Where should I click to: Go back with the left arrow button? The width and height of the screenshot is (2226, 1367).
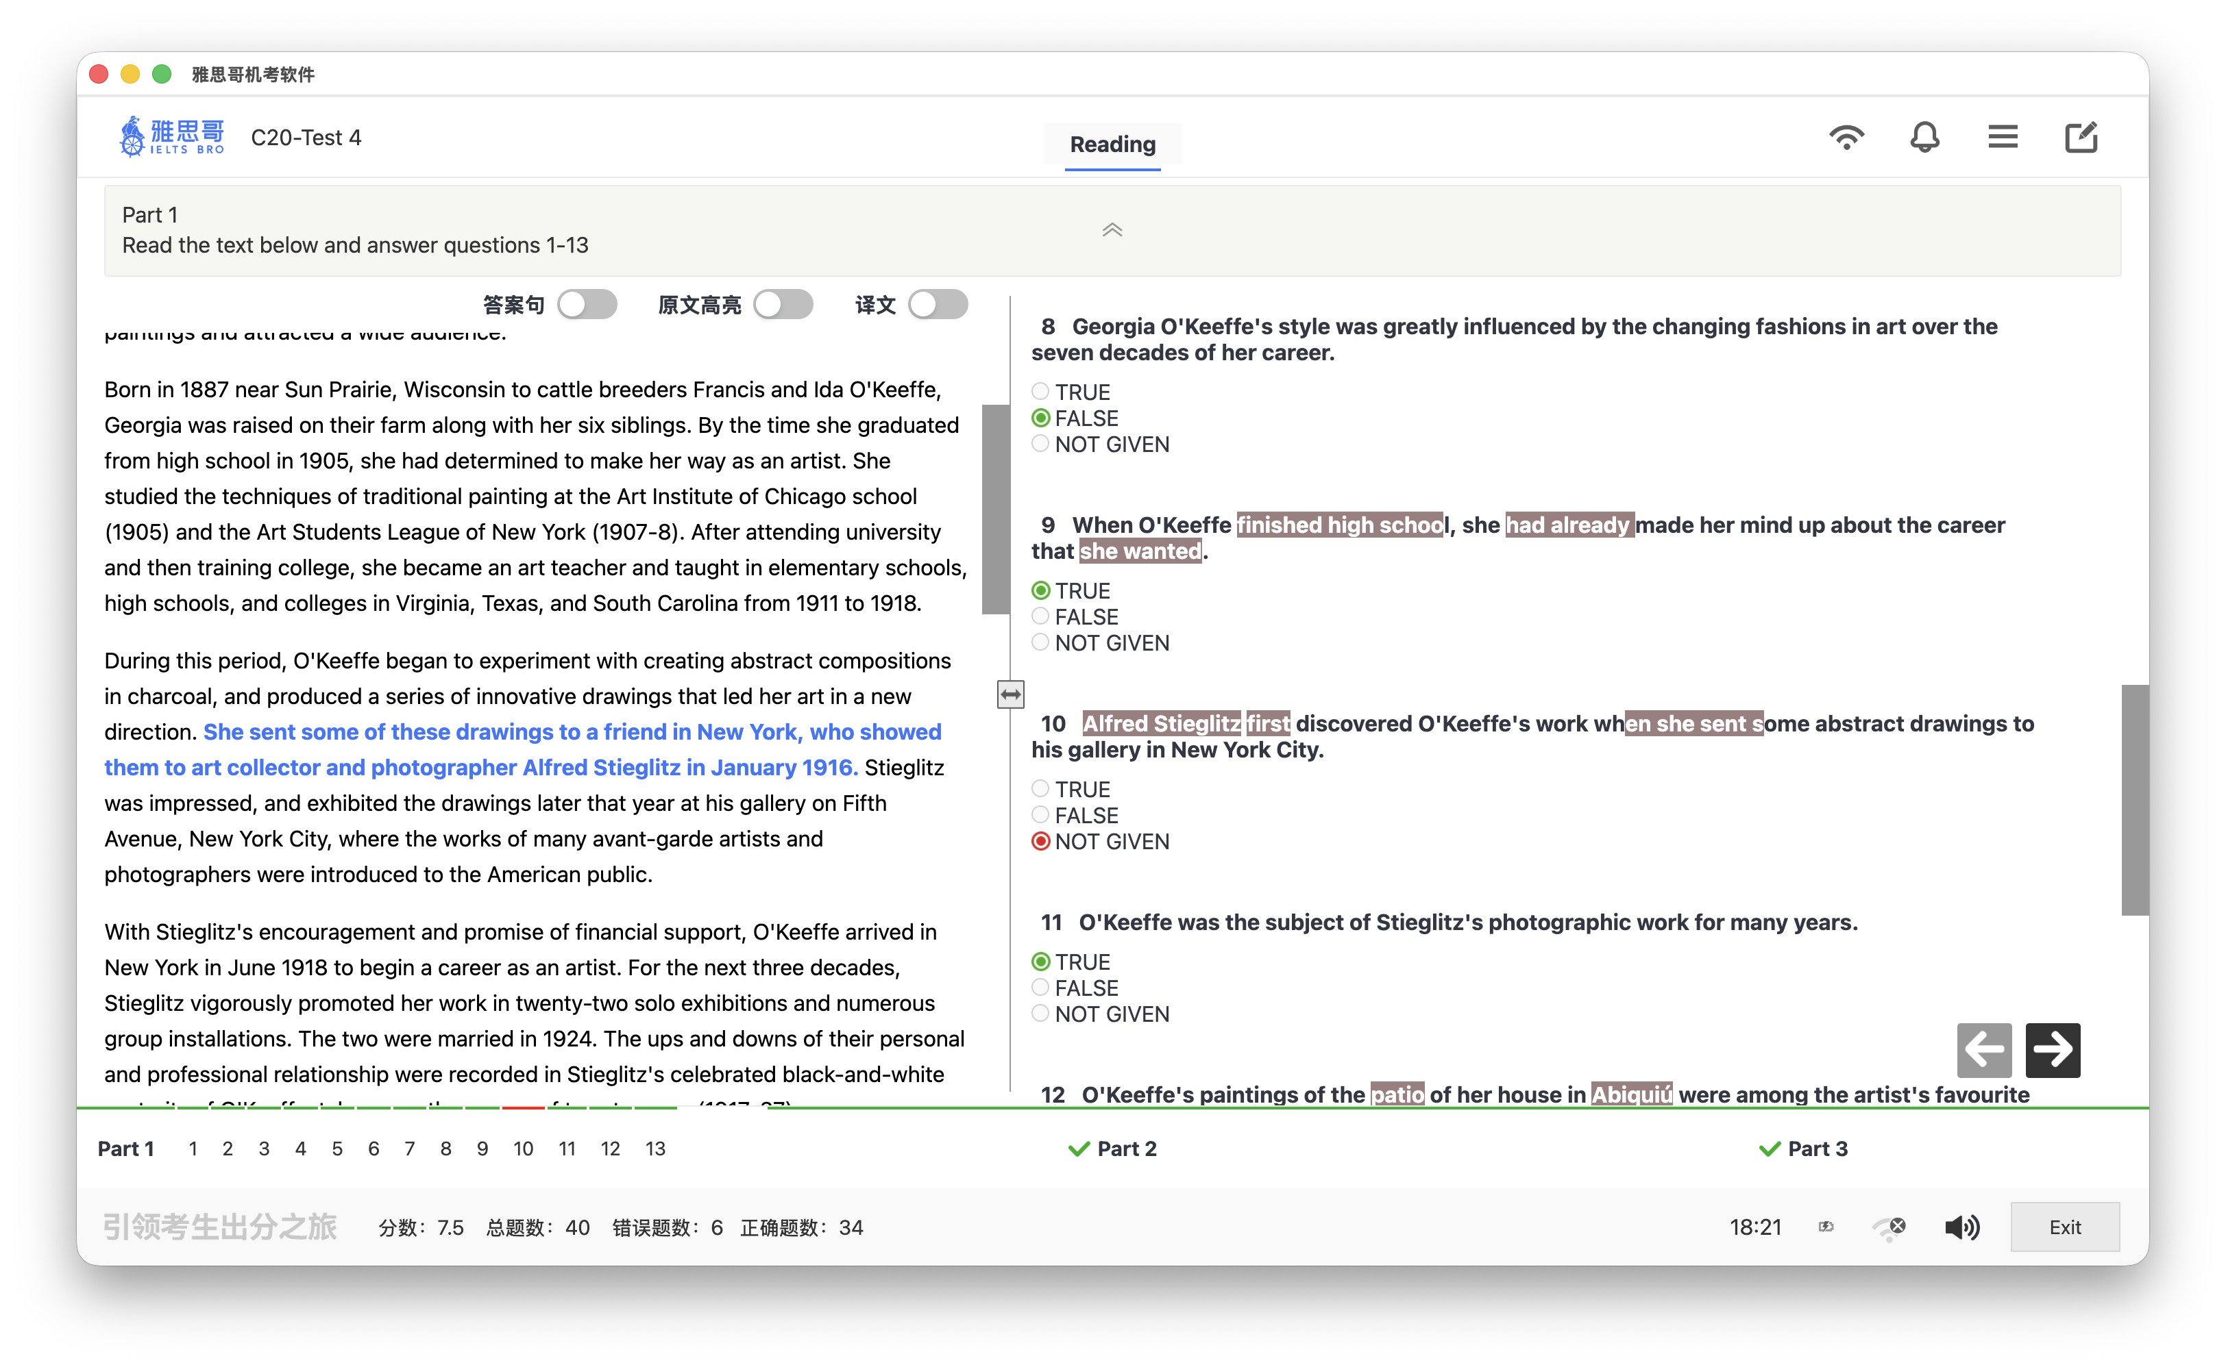[x=1983, y=1050]
